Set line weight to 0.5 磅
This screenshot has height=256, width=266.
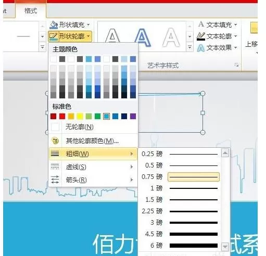(x=180, y=165)
